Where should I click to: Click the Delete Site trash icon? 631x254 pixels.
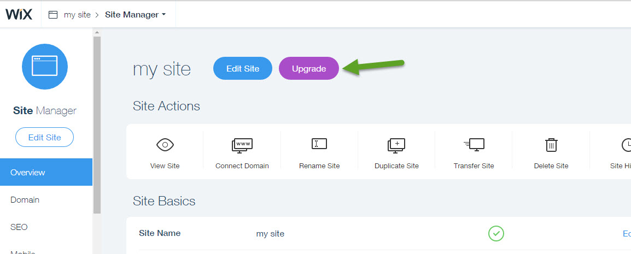(551, 145)
